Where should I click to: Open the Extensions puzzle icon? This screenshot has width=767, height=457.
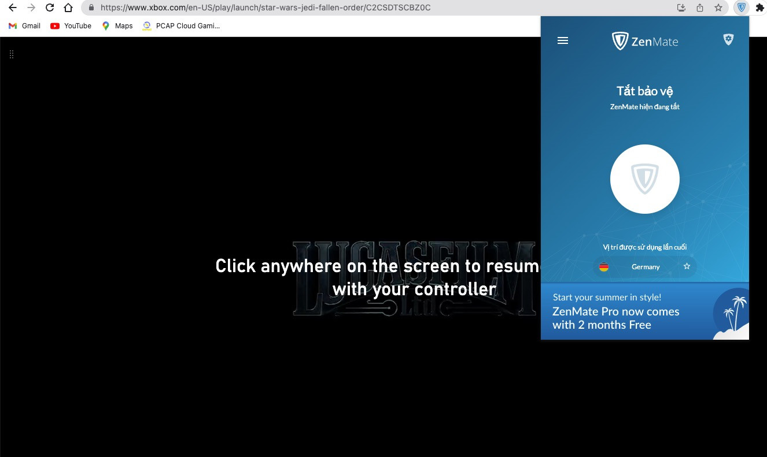tap(760, 8)
